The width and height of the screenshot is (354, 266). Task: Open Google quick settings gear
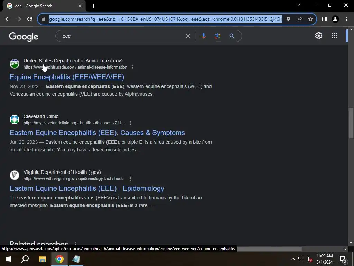coord(318,36)
